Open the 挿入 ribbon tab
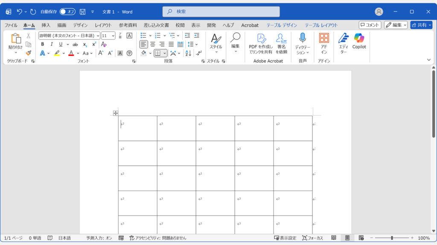Image resolution: width=437 pixels, height=245 pixels. pos(45,25)
